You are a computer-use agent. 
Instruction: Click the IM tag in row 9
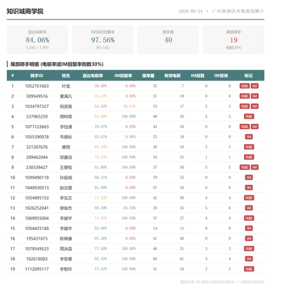point(254,167)
